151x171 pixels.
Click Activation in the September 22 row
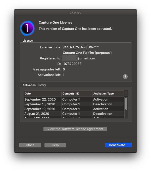101,100
